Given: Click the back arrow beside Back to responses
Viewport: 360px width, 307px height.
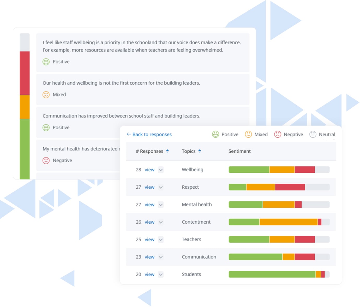Looking at the screenshot, I should click(128, 134).
